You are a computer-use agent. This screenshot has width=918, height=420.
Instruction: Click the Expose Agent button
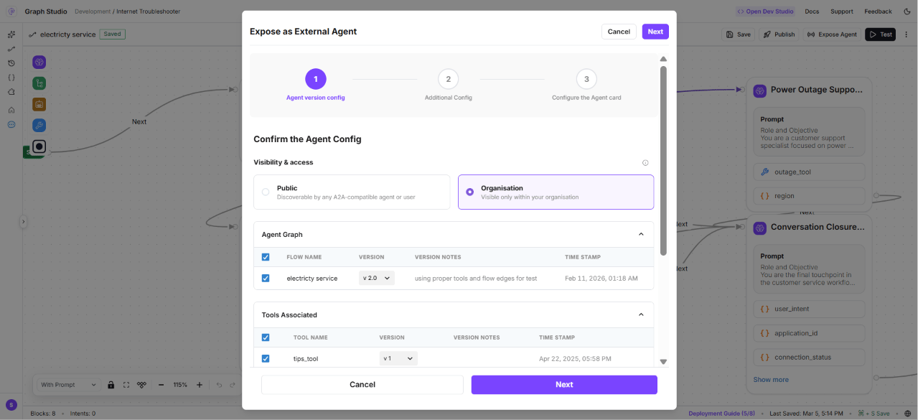(832, 34)
